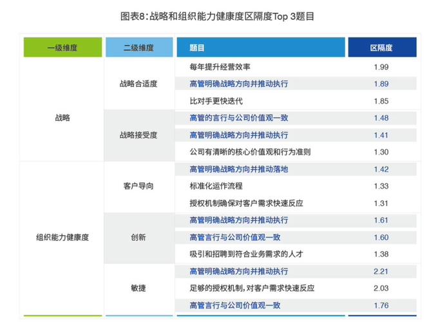Click the 每年提升经营效率 item
The height and width of the screenshot is (322, 436).
[x=220, y=67]
